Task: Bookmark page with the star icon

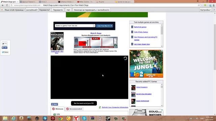Action: tap(199, 5)
